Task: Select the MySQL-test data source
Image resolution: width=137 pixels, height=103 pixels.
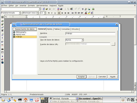Action: pos(25,34)
